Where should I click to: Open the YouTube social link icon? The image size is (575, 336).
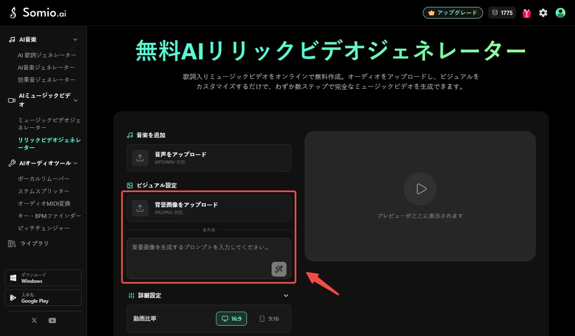point(52,321)
